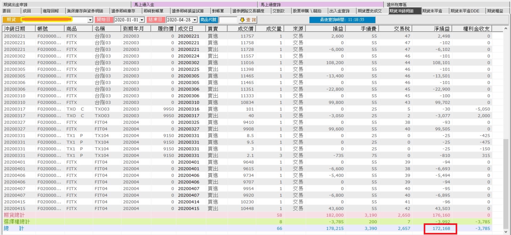The height and width of the screenshot is (235, 511).
Task: Open the 結束日 end date dropdown arrow
Action: (x=195, y=20)
